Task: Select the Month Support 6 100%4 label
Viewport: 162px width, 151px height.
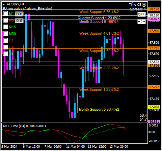Action: tap(99, 22)
